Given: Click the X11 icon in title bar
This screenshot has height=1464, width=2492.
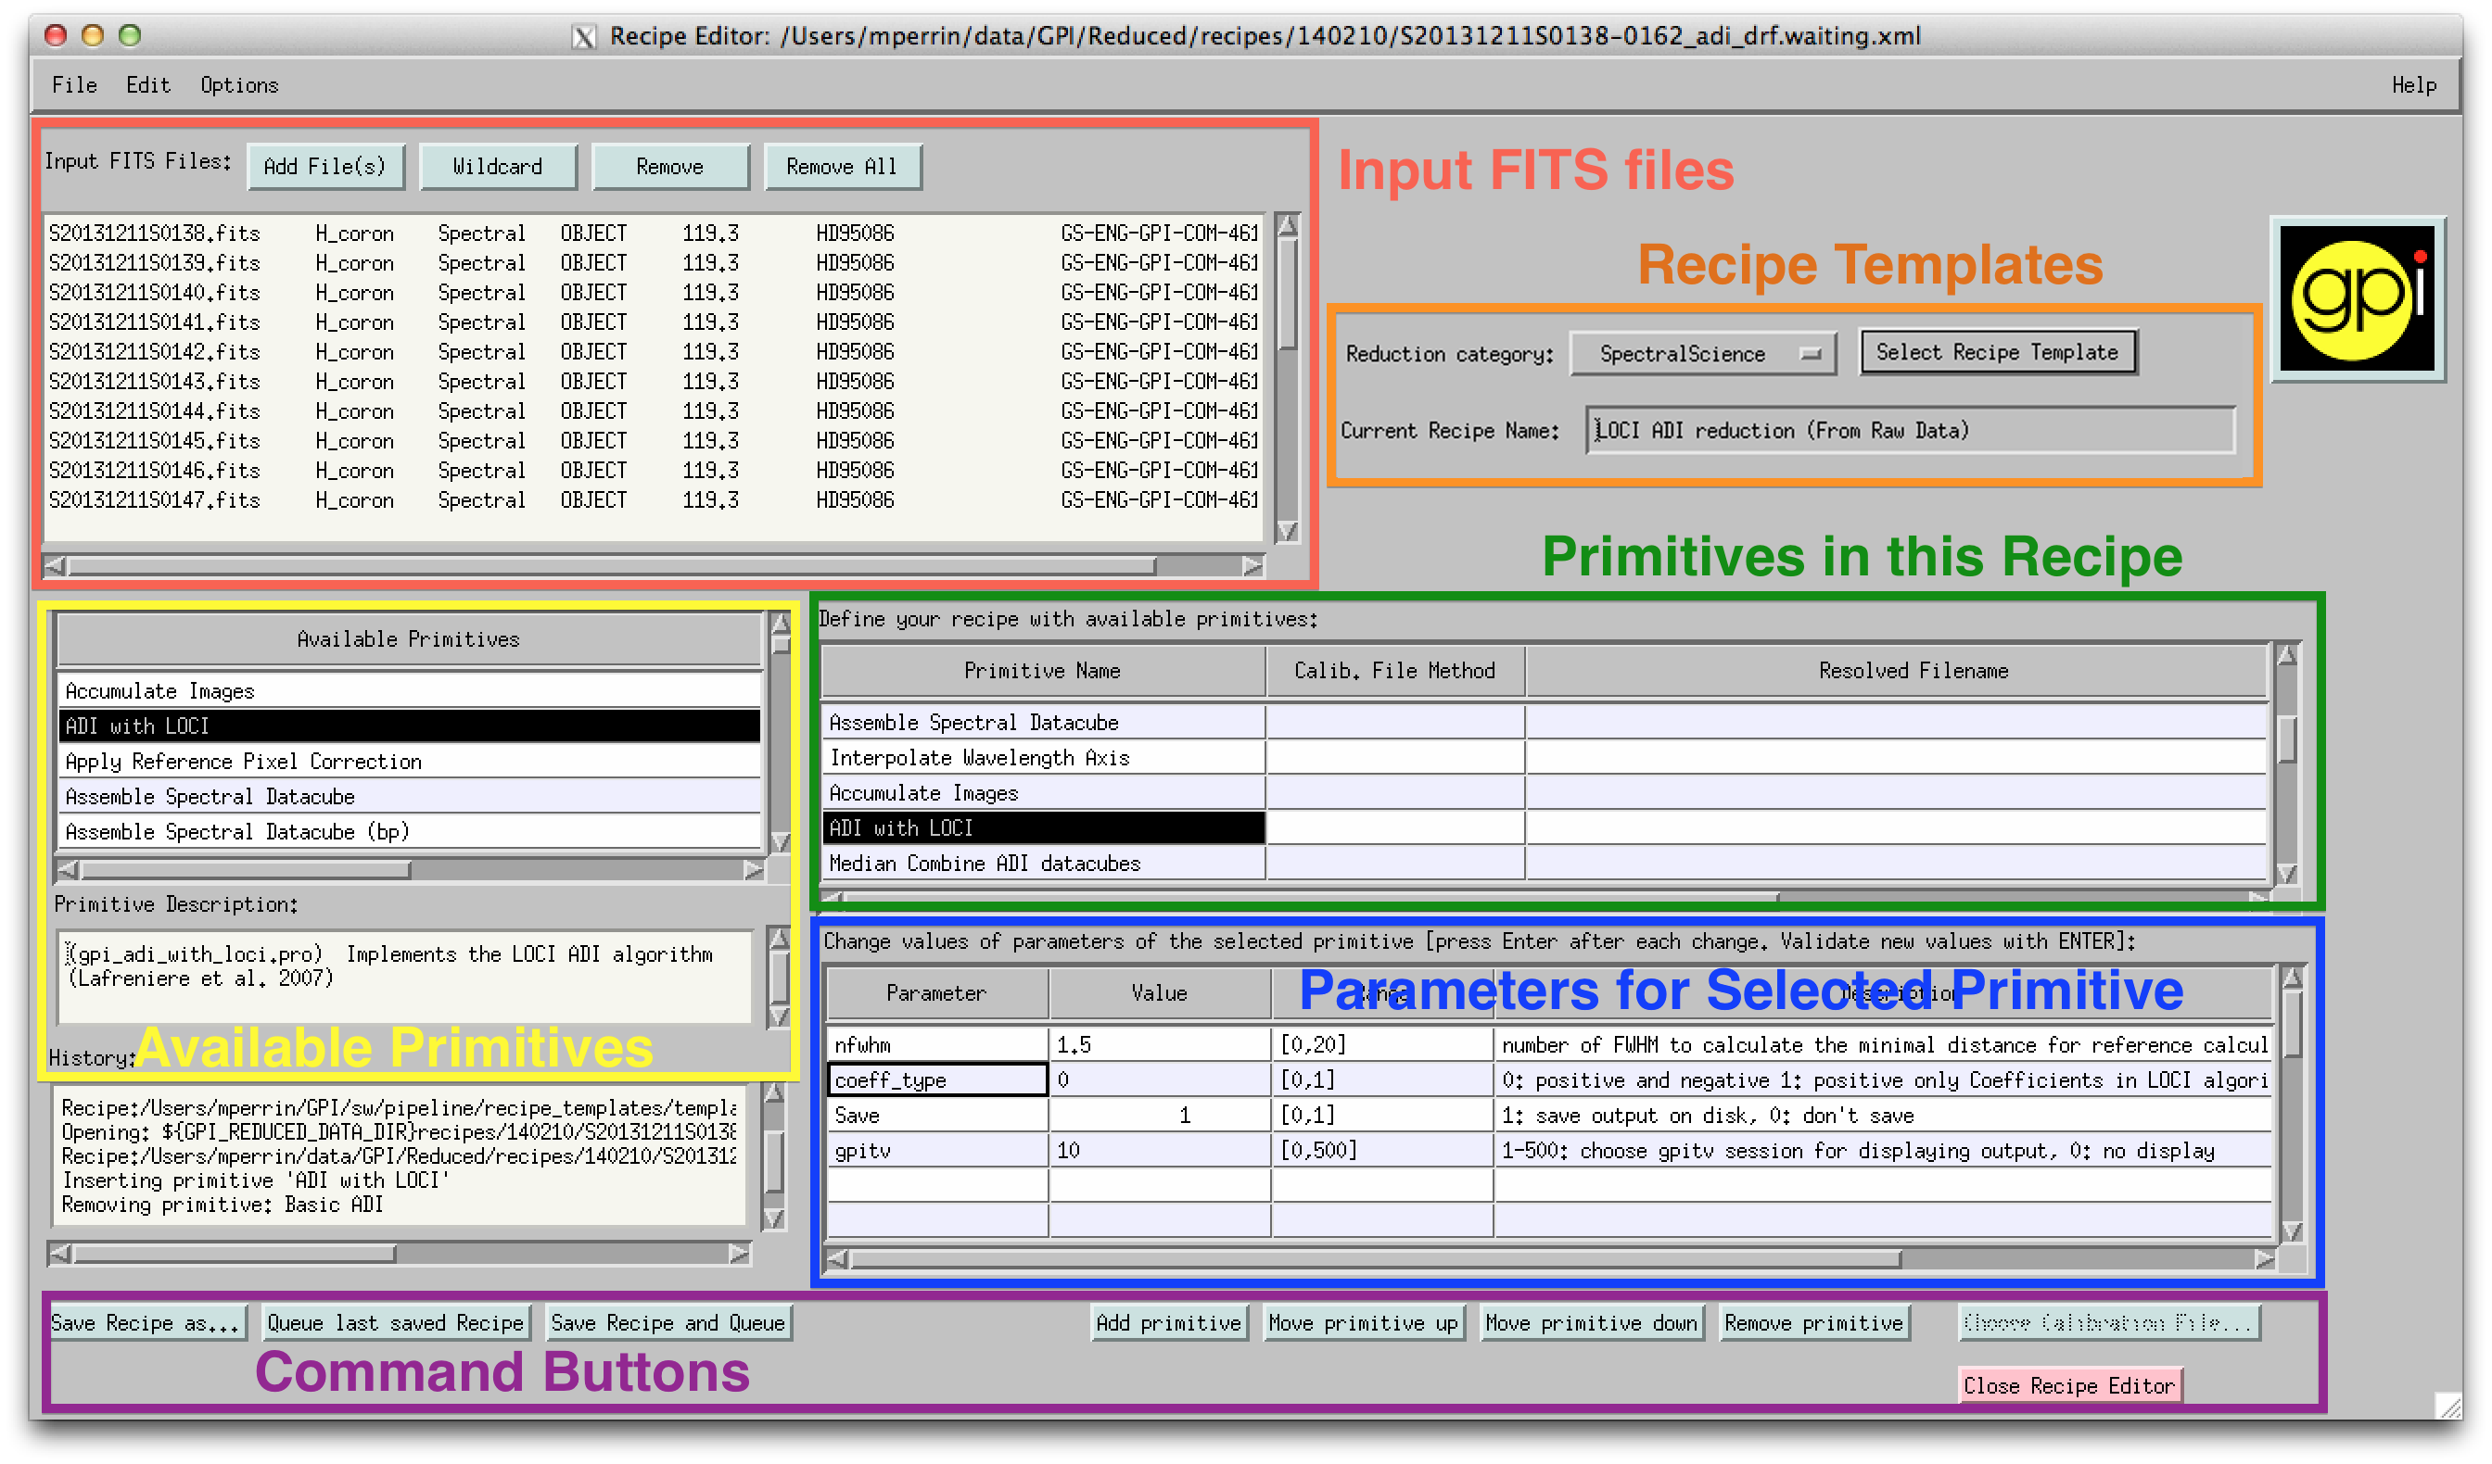Looking at the screenshot, I should (584, 36).
